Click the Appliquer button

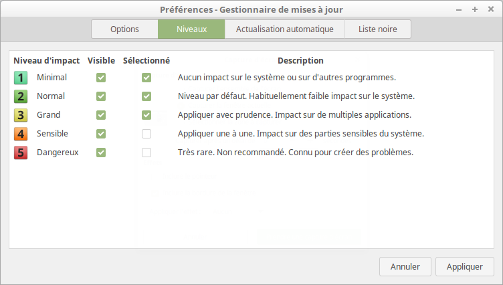point(464,266)
